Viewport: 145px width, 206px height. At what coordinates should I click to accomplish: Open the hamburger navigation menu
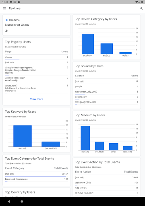pos(4,8)
